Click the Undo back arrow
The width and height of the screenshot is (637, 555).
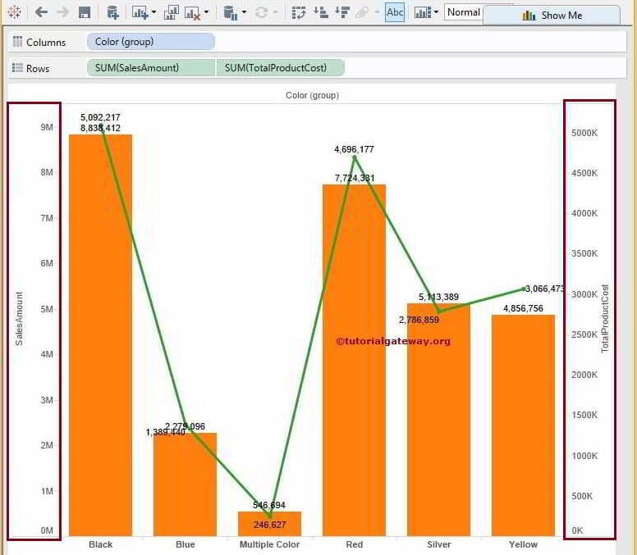(x=41, y=12)
